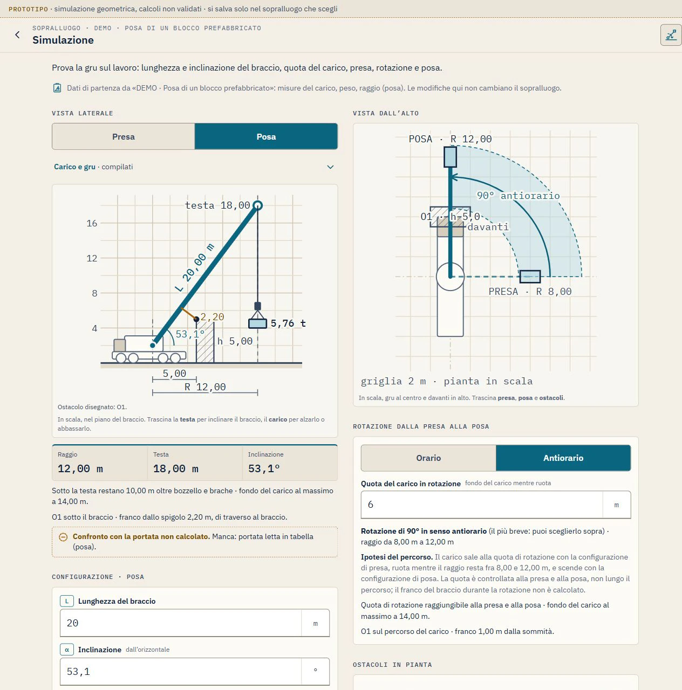Click the "CONFIGURAZIONE · POSA" section heading
Screen dimensions: 682x690
click(x=98, y=577)
